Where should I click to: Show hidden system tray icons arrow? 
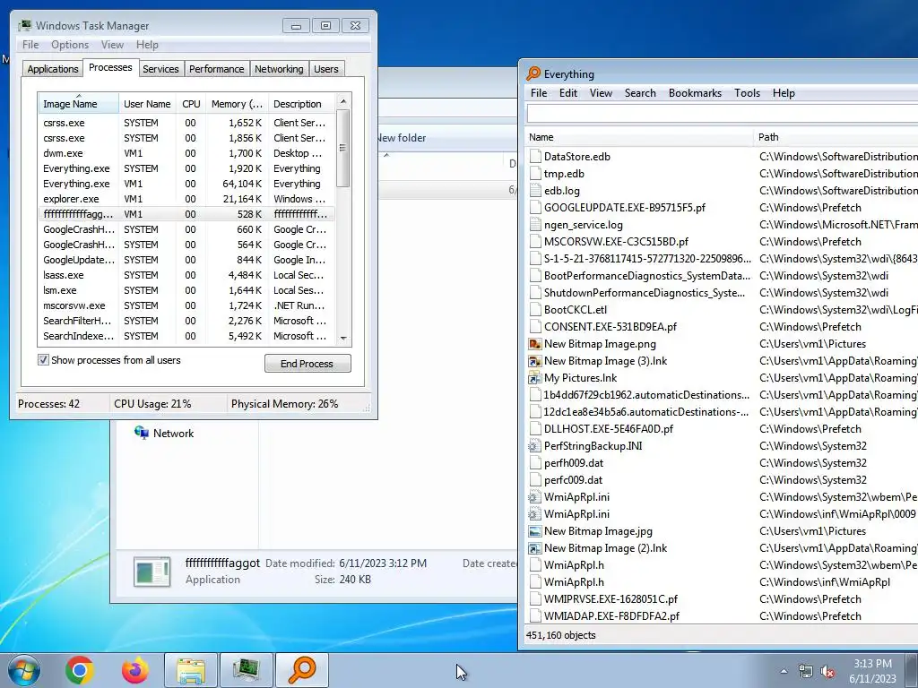(784, 671)
